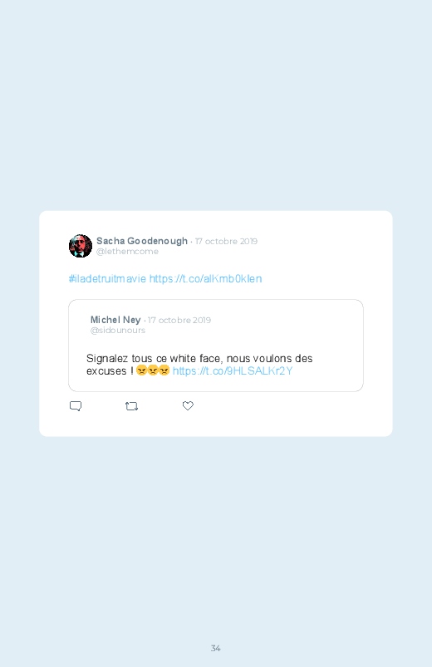Click the last angry face emoji
The image size is (432, 667).
tap(164, 370)
